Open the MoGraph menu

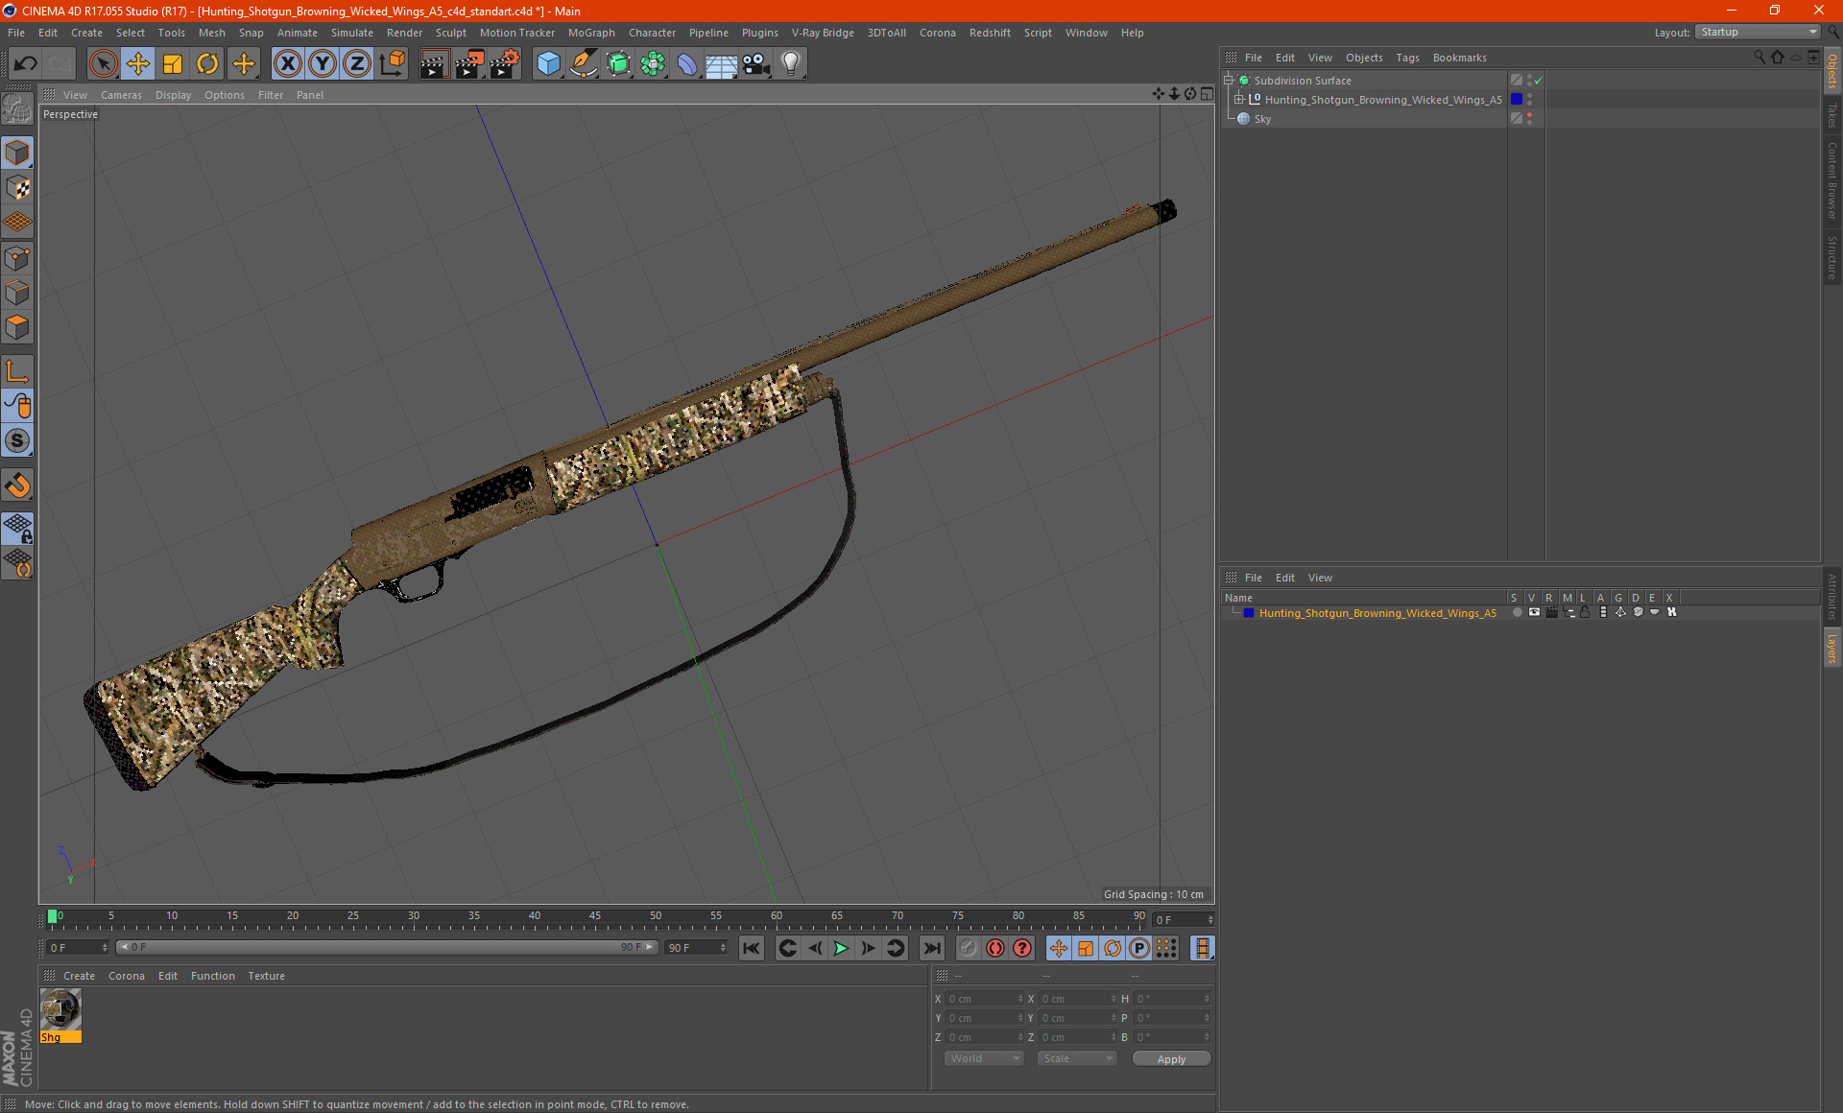pyautogui.click(x=591, y=33)
